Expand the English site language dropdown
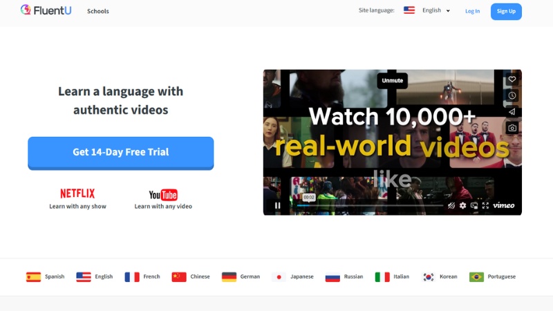This screenshot has width=553, height=311. click(x=436, y=10)
